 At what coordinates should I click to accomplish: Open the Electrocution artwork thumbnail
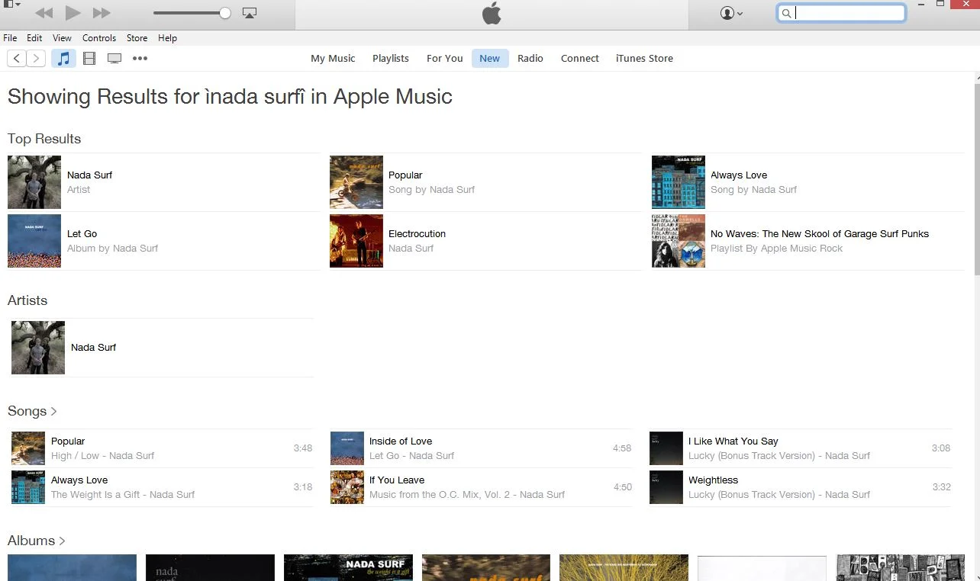pos(356,241)
